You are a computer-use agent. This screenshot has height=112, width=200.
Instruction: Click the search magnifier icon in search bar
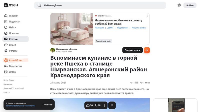[x=39, y=5]
